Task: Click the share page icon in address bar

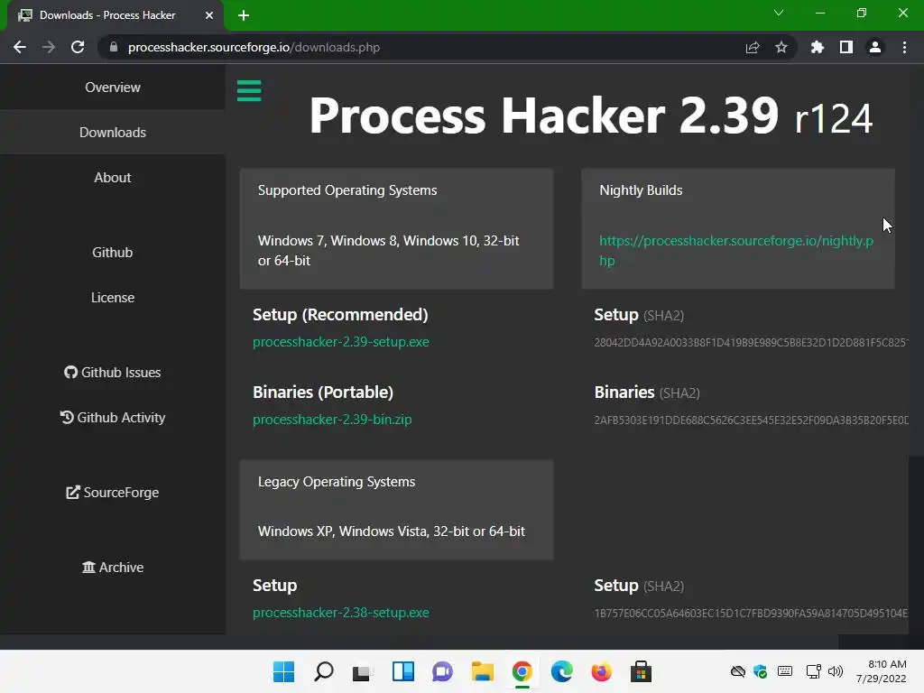Action: (753, 47)
